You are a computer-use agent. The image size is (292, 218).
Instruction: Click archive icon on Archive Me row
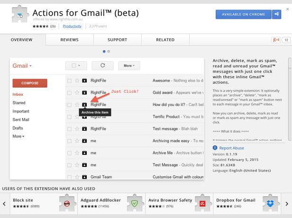tap(84, 153)
